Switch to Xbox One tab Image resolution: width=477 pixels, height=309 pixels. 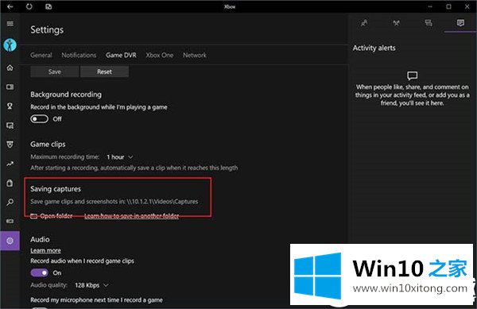[x=160, y=55]
